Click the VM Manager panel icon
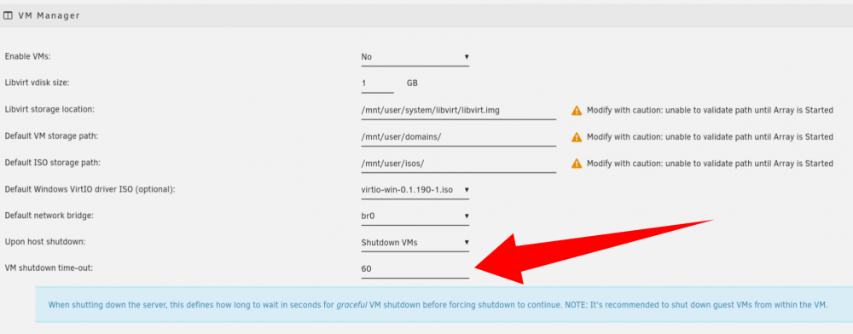 coord(8,15)
